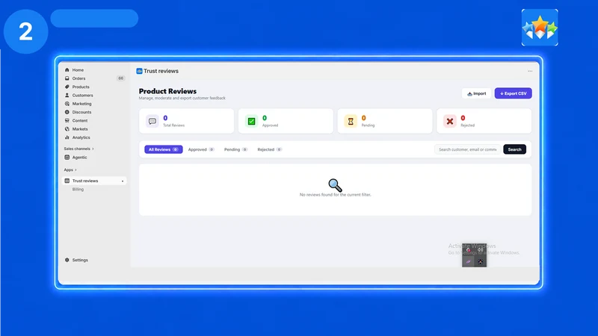Click the Search button

tap(514, 149)
